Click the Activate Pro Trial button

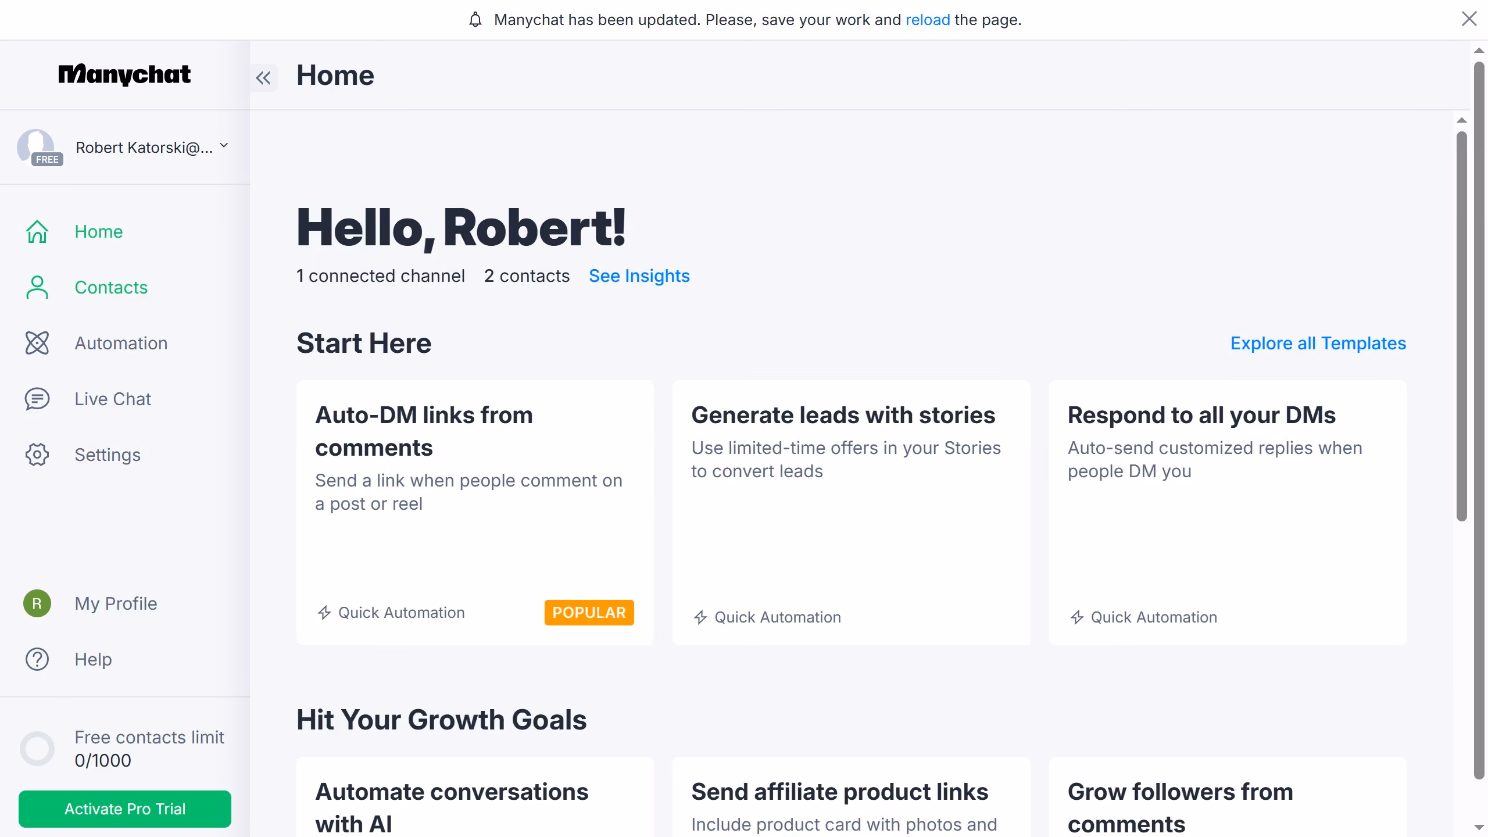point(125,809)
